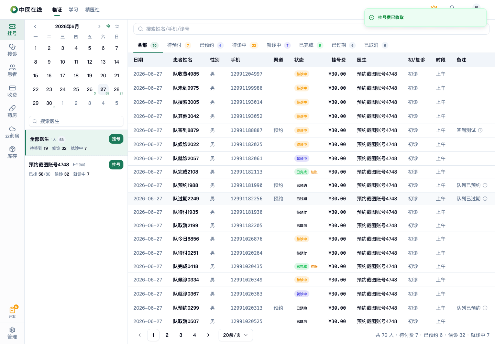Switch to the 全部 tab
The width and height of the screenshot is (495, 344).
click(147, 45)
